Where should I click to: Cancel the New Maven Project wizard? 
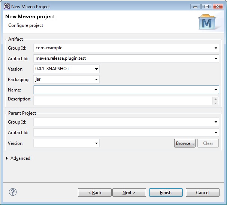(203, 192)
